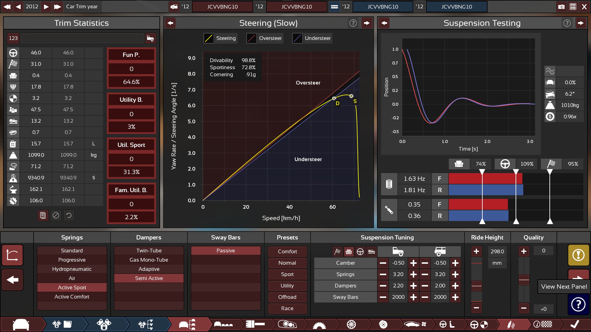Click the large blue help question icon
Image resolution: width=591 pixels, height=332 pixels.
[578, 305]
